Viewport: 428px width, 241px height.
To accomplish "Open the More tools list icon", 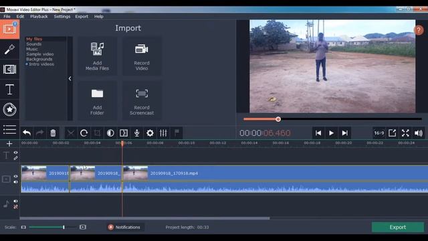I will (x=9, y=129).
